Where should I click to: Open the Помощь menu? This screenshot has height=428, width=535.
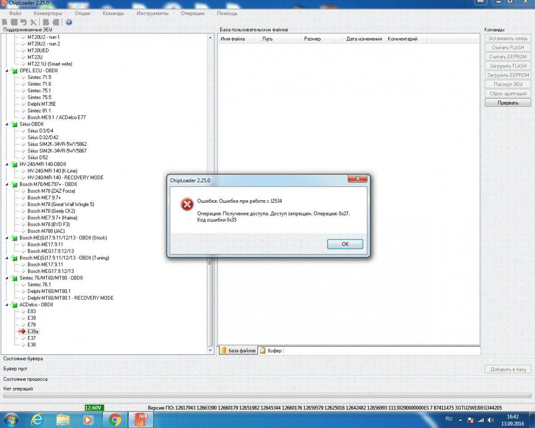pyautogui.click(x=227, y=13)
